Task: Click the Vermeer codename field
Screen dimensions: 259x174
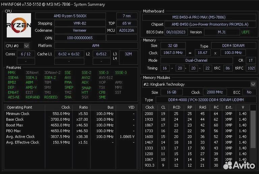Action: click(x=80, y=31)
